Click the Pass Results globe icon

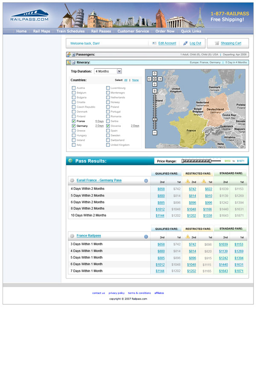[x=70, y=161]
